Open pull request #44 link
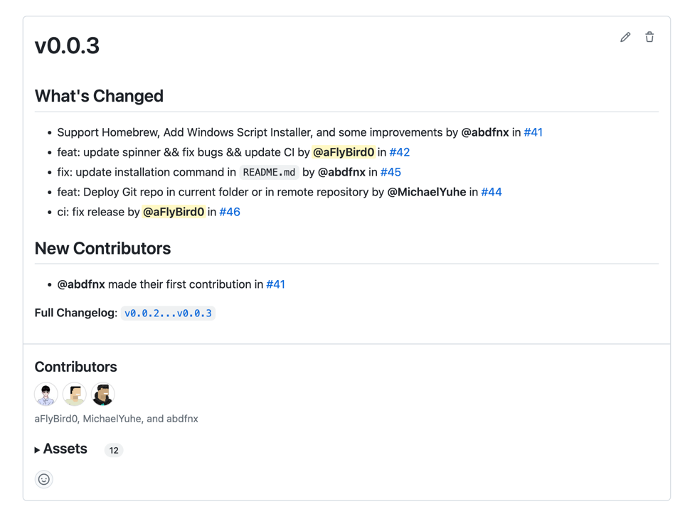Image resolution: width=680 pixels, height=509 pixels. point(491,192)
